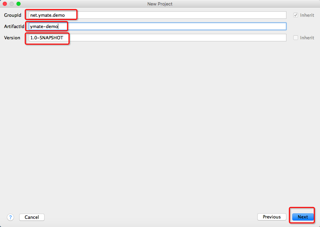Click the Version label
Image resolution: width=320 pixels, height=227 pixels.
click(x=12, y=38)
